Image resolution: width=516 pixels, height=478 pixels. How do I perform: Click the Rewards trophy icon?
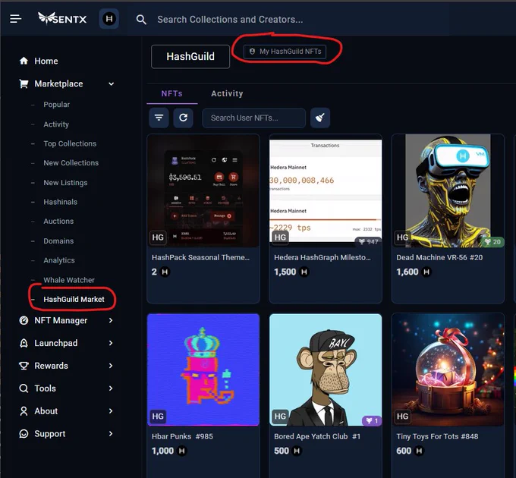(24, 366)
